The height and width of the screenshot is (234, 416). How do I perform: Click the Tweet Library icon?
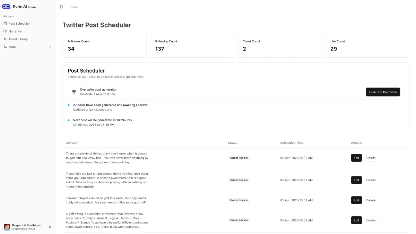[5, 39]
